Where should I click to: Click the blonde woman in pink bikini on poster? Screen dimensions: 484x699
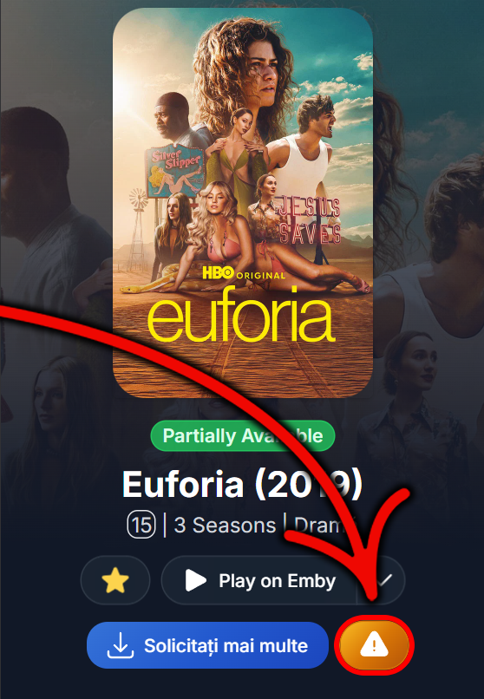[214, 232]
